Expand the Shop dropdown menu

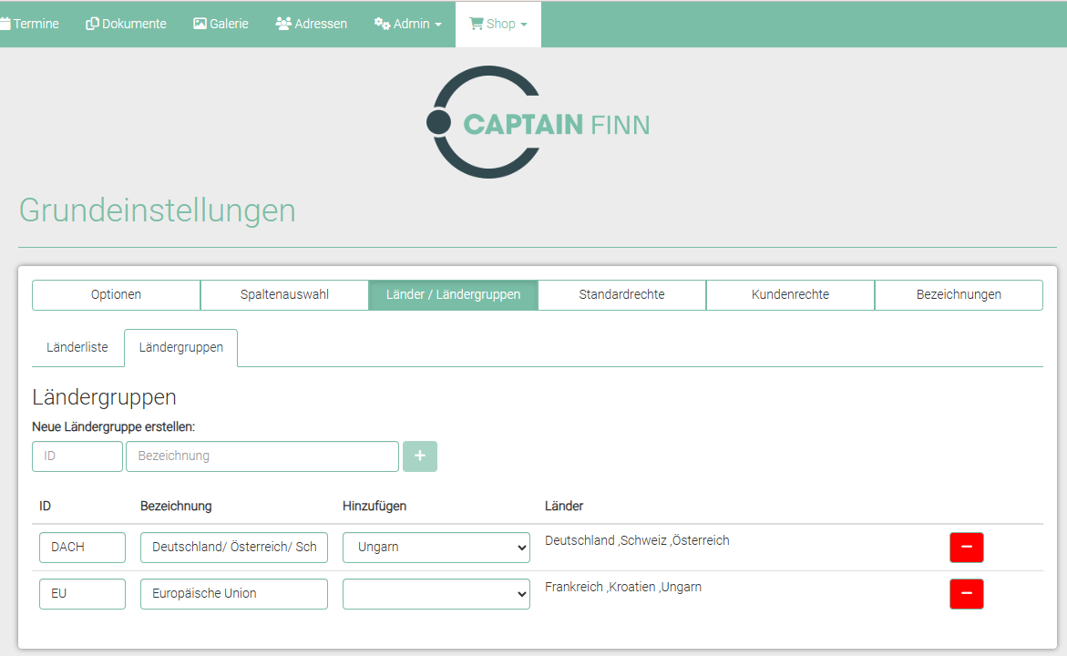(498, 24)
